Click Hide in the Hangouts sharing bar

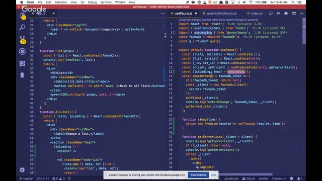point(214,175)
